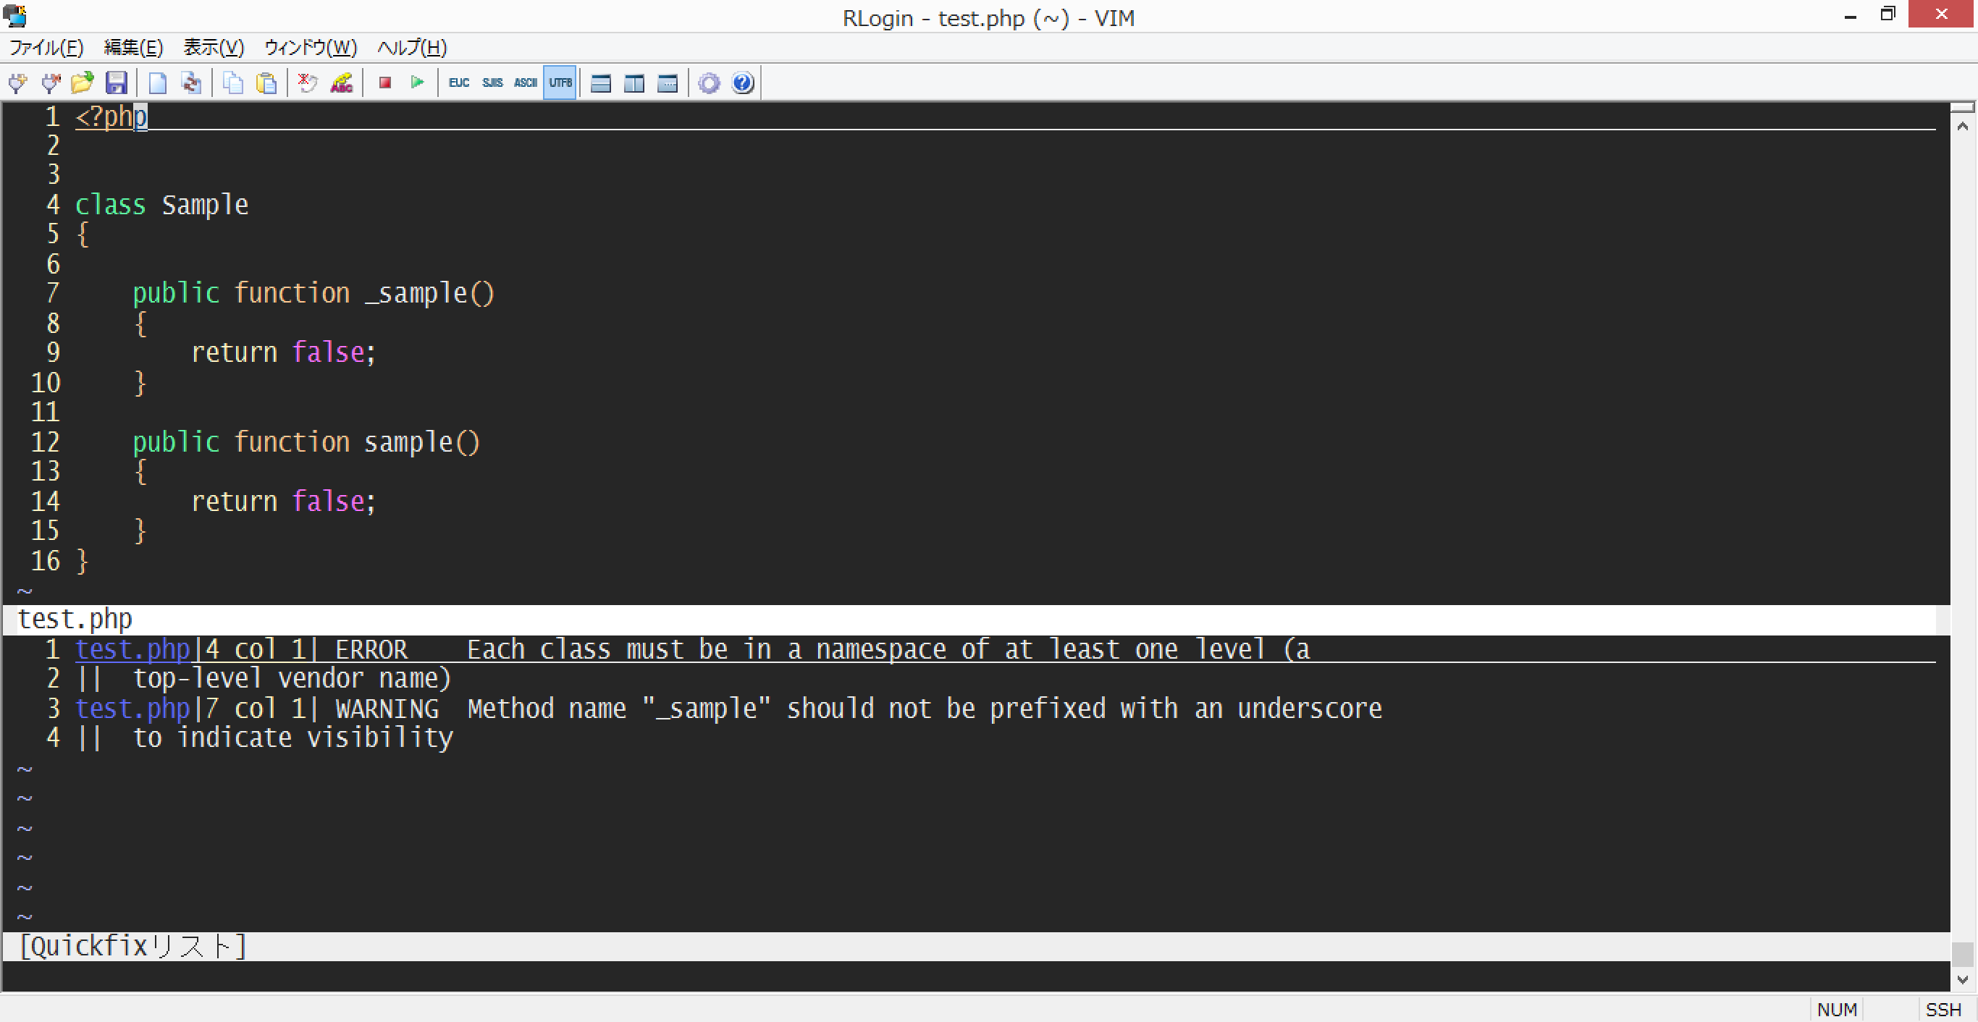Split window horizontally icon in toolbar
Screen dimensions: 1978x1022
(601, 83)
